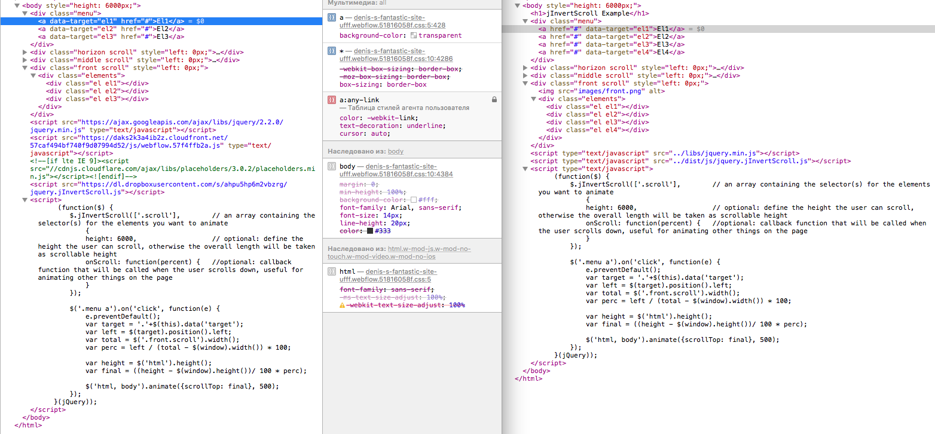Select div class 'el el1' in left tree

pos(97,83)
